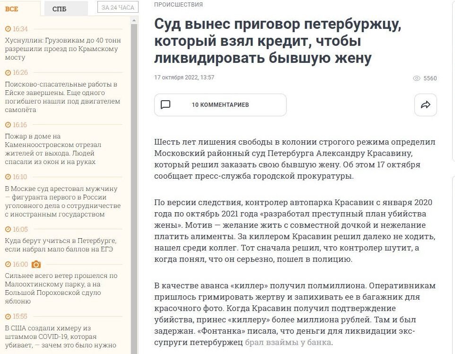455x354 pixels.
Task: Click the clock icon beside 16:16
Action: click(8, 125)
